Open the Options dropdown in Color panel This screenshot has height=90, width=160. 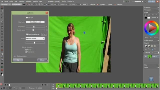[x=154, y=17]
